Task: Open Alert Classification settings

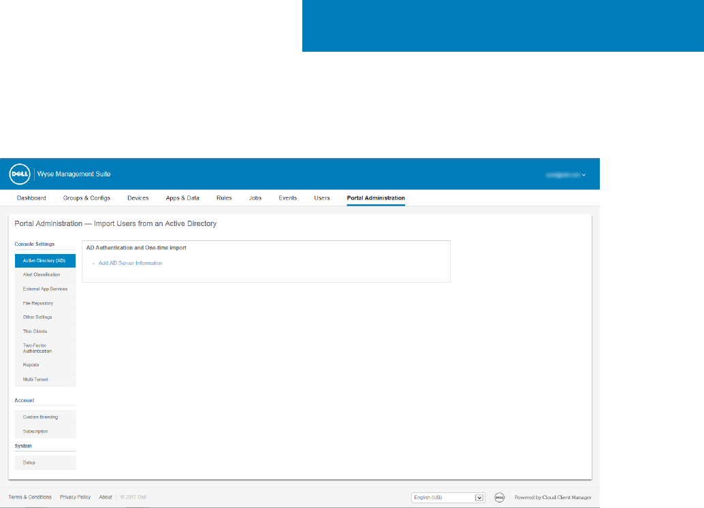Action: coord(45,274)
